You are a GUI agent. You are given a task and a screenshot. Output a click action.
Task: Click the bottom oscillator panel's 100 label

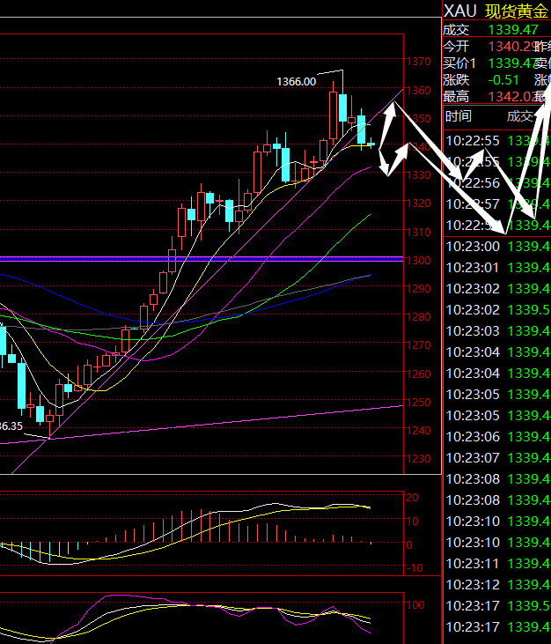pos(415,606)
